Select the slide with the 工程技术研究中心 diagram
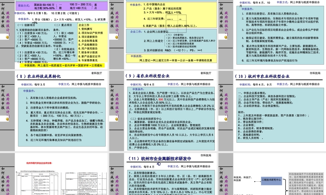326x195 pixels. (272, 174)
